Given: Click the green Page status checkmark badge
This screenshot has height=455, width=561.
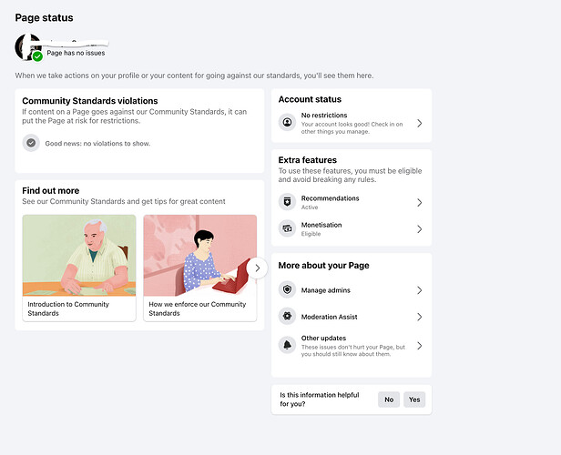Looking at the screenshot, I should click(x=37, y=56).
